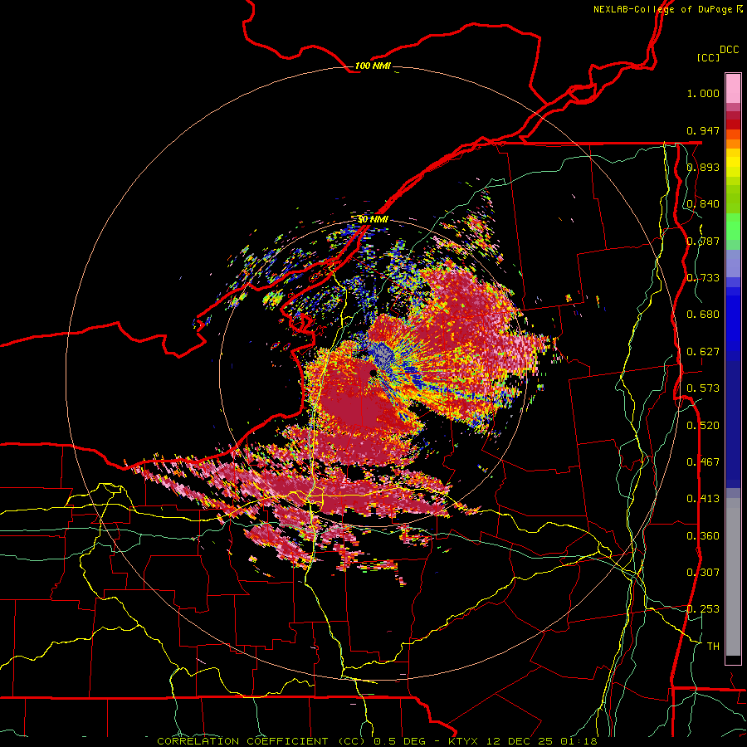The image size is (747, 747).
Task: Click the pale pink swatch atop the color bar
Action: click(x=733, y=89)
